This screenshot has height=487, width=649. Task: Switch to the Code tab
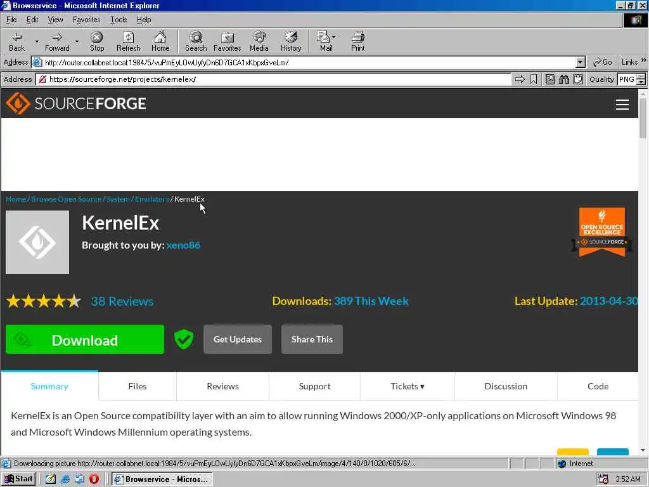(x=598, y=386)
